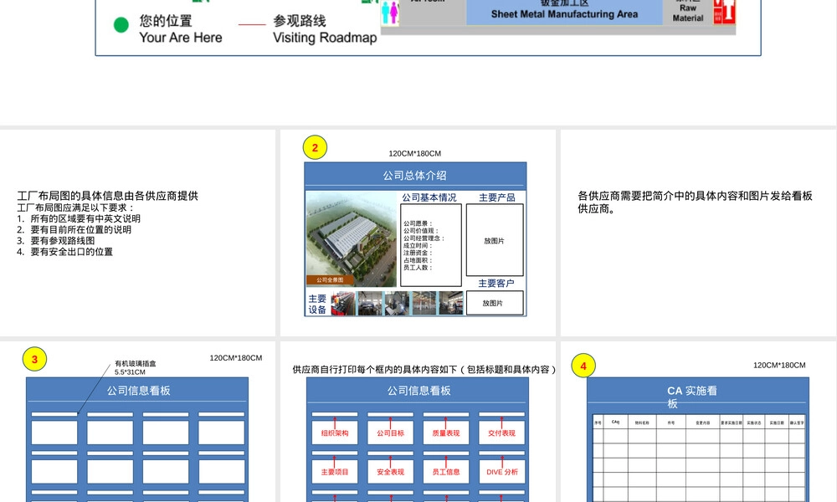Select the 'Sheet Metal Manufacturing Area' block

(564, 12)
